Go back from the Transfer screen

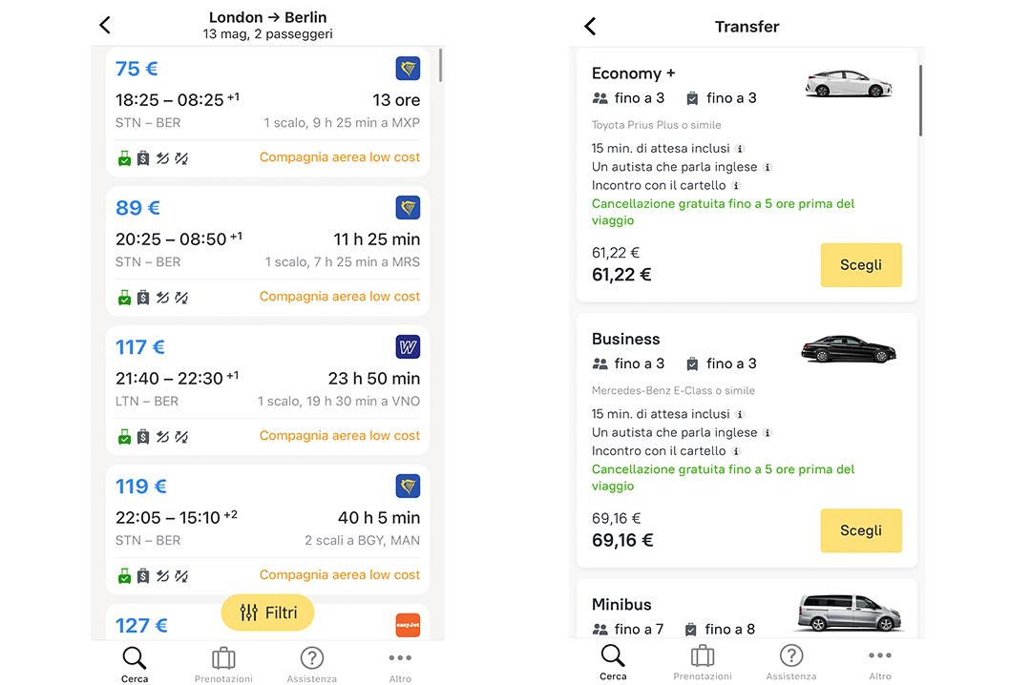click(590, 27)
